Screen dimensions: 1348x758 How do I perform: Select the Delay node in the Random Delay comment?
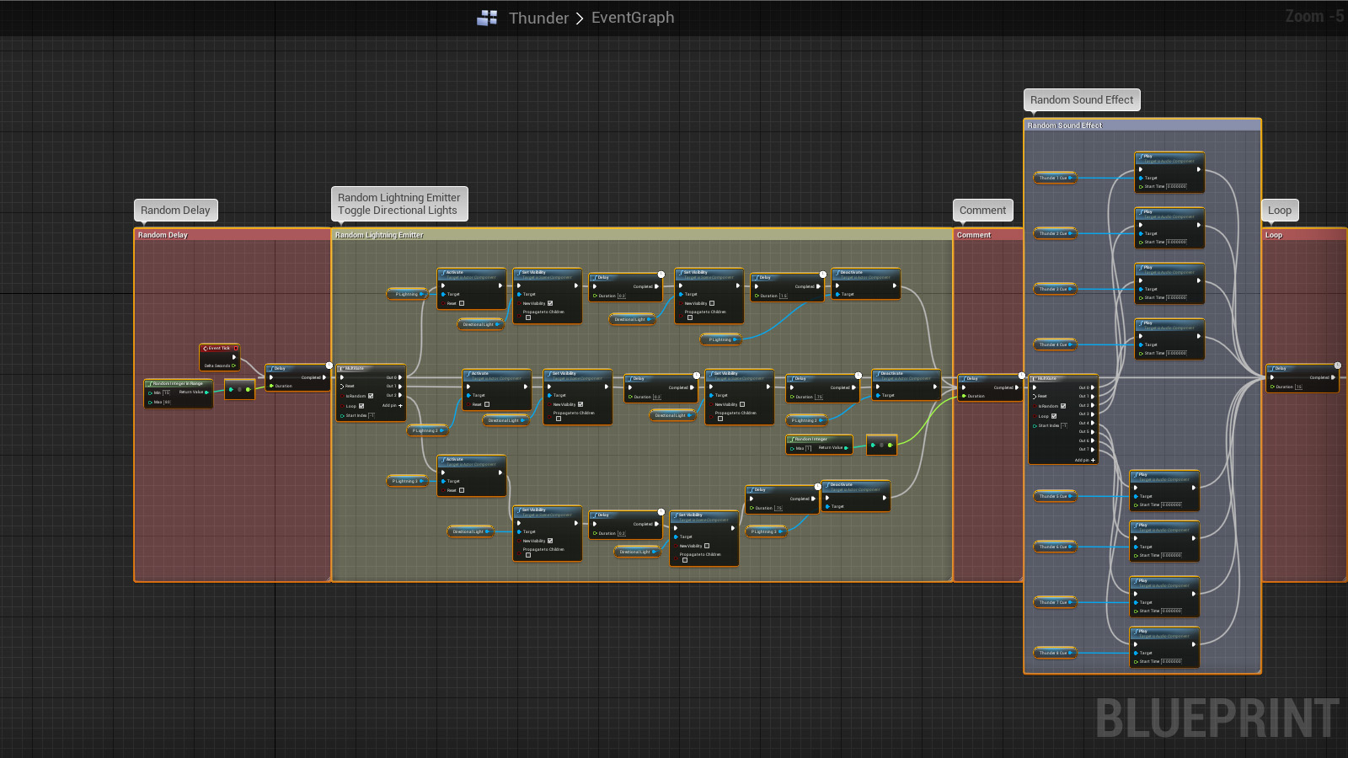pyautogui.click(x=297, y=377)
